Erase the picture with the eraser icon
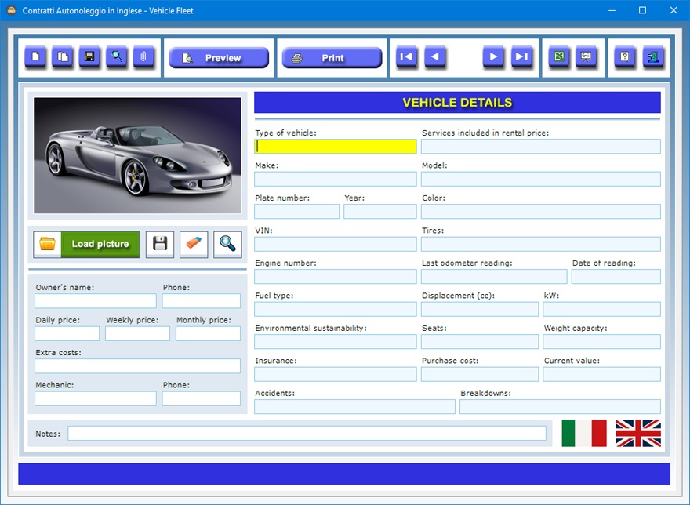The image size is (690, 505). point(194,244)
